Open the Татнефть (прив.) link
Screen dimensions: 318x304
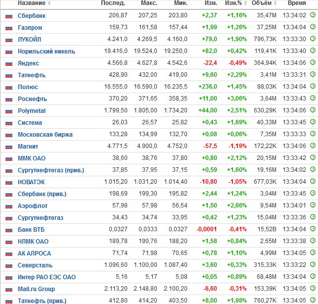(42, 301)
